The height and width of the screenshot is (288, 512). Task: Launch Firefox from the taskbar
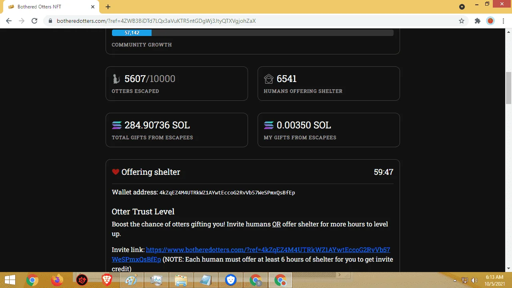pyautogui.click(x=57, y=280)
